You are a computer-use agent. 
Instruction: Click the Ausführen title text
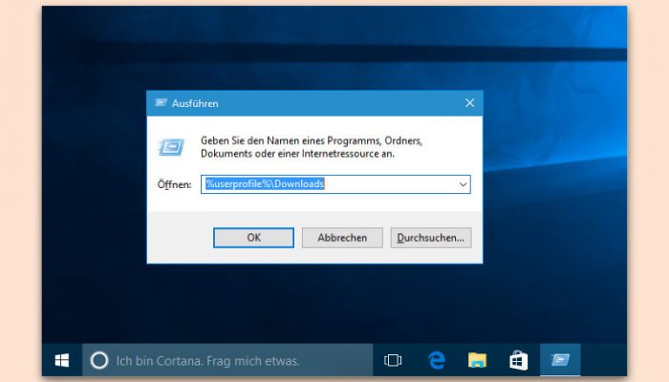[195, 103]
